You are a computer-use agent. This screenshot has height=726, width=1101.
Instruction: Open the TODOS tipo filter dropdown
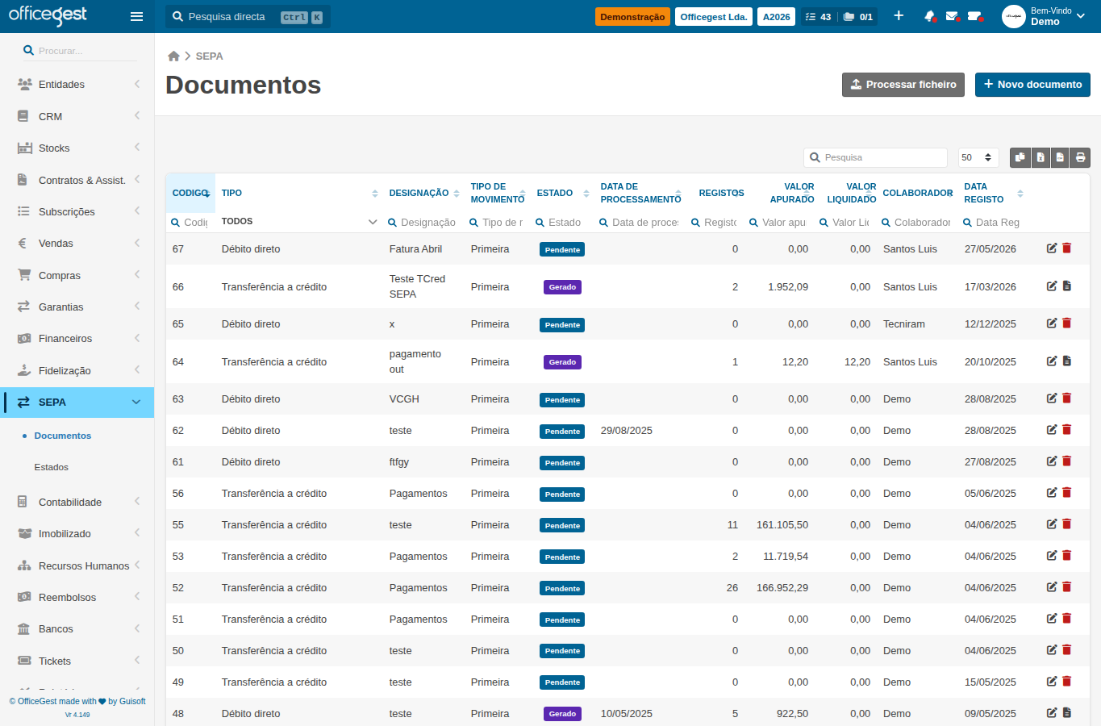(x=299, y=222)
